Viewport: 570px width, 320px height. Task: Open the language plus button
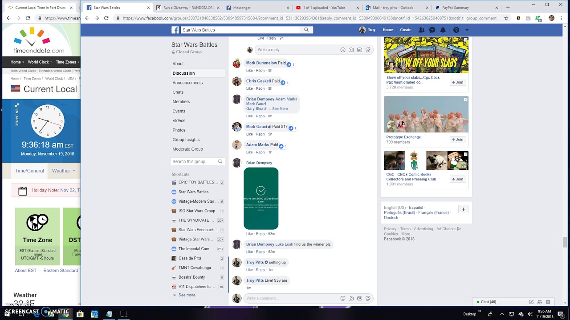pos(463,209)
